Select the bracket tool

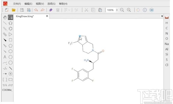(x=5, y=79)
